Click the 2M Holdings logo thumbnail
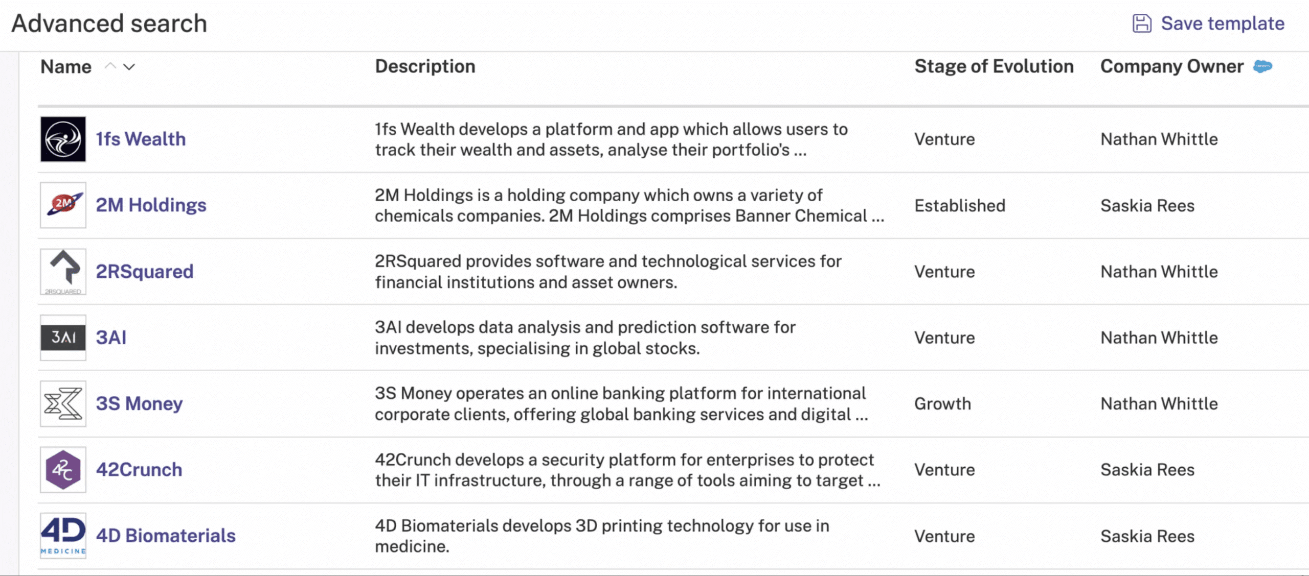The image size is (1309, 576). coord(63,205)
